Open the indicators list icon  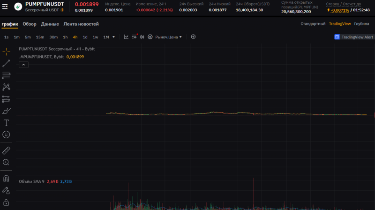(135, 37)
